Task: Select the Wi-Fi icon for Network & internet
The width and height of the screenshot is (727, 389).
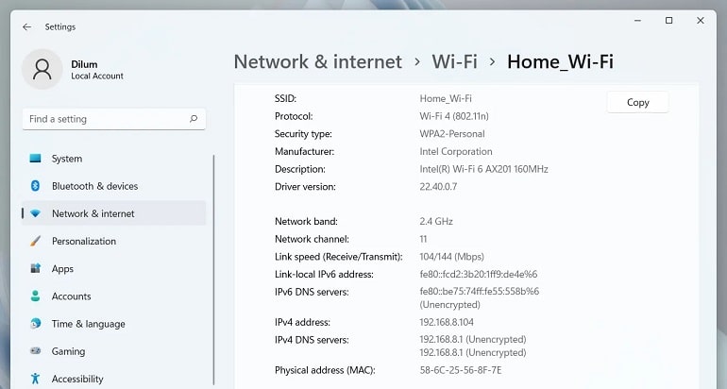Action: pos(35,213)
